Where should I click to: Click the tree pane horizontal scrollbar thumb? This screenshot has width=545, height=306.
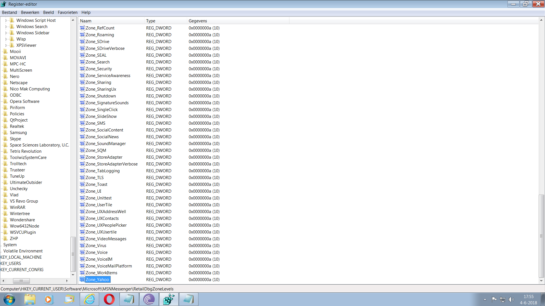(21, 281)
